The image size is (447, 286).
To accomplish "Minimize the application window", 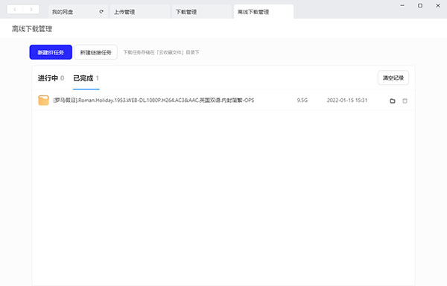I will [402, 5].
